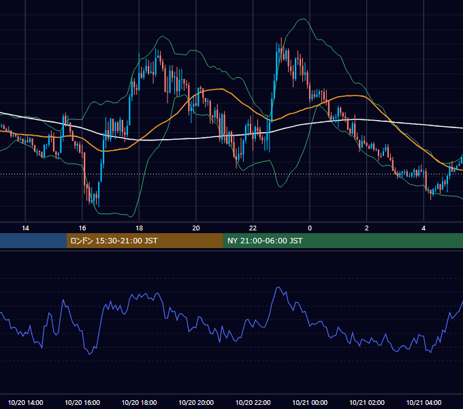Click the ロンドン 15:30-21:00 JST session bar
The image size is (463, 409).
click(x=144, y=241)
